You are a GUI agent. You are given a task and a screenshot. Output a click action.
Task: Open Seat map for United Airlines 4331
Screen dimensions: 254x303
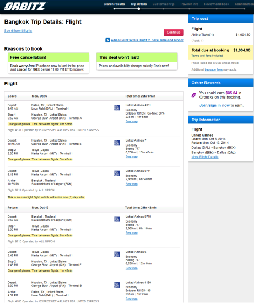click(132, 121)
